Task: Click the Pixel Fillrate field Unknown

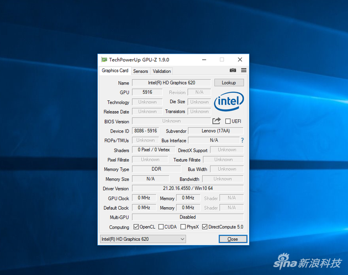Action: coord(150,160)
